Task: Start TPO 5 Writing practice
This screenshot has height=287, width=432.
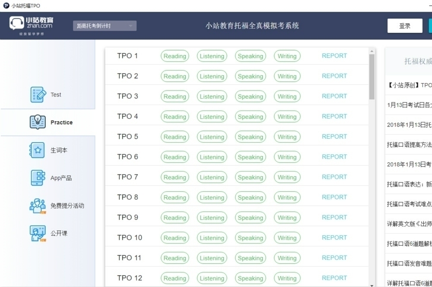Action: (287, 137)
